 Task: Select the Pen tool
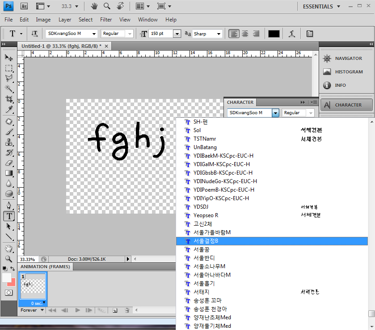tap(9, 206)
